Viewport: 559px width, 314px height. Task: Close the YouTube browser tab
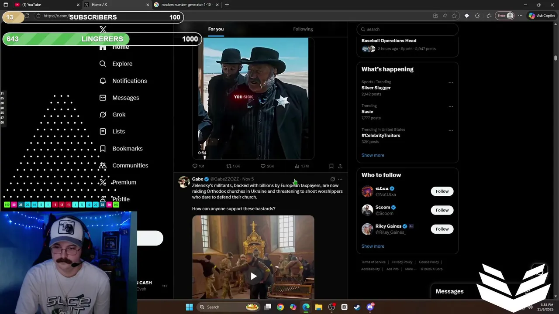click(78, 5)
